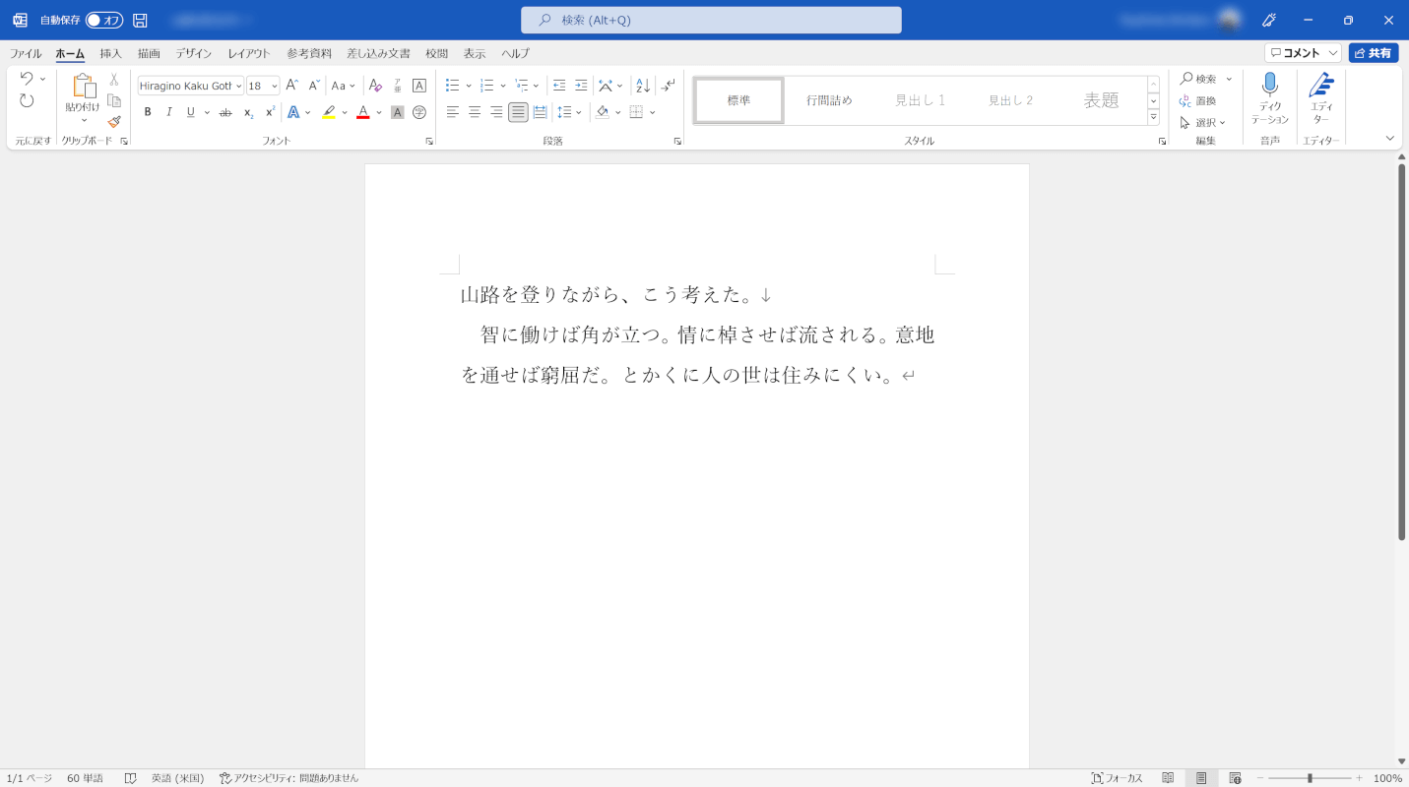Click the distribute text evenly icon
The image size is (1409, 787).
[540, 112]
